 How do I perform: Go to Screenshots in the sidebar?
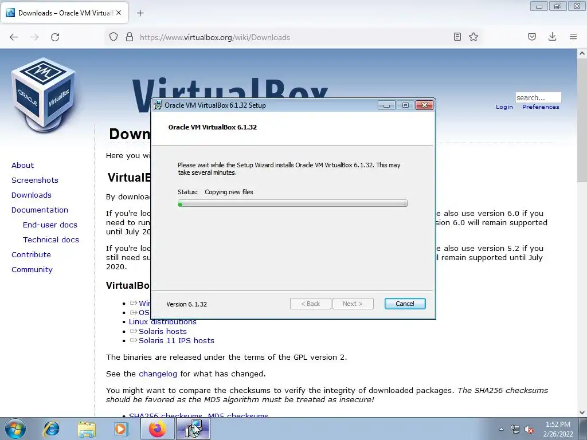(x=35, y=180)
